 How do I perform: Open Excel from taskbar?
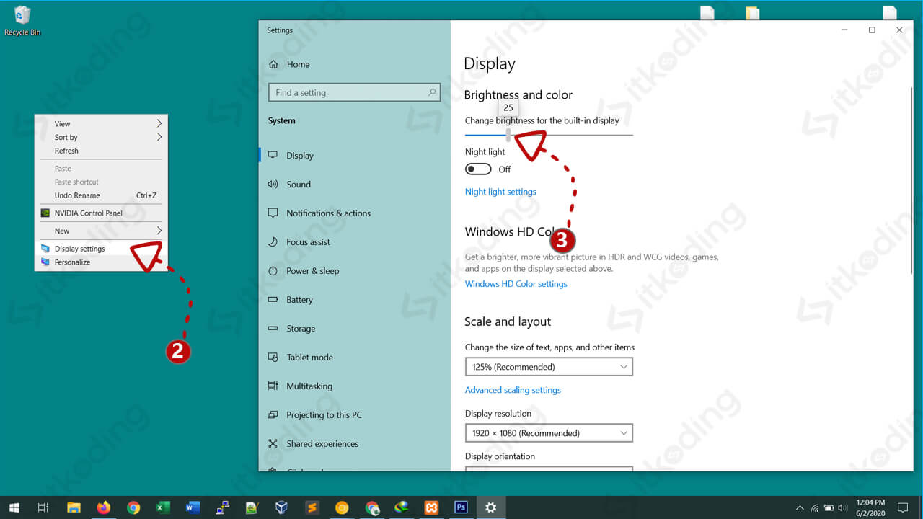click(x=163, y=507)
